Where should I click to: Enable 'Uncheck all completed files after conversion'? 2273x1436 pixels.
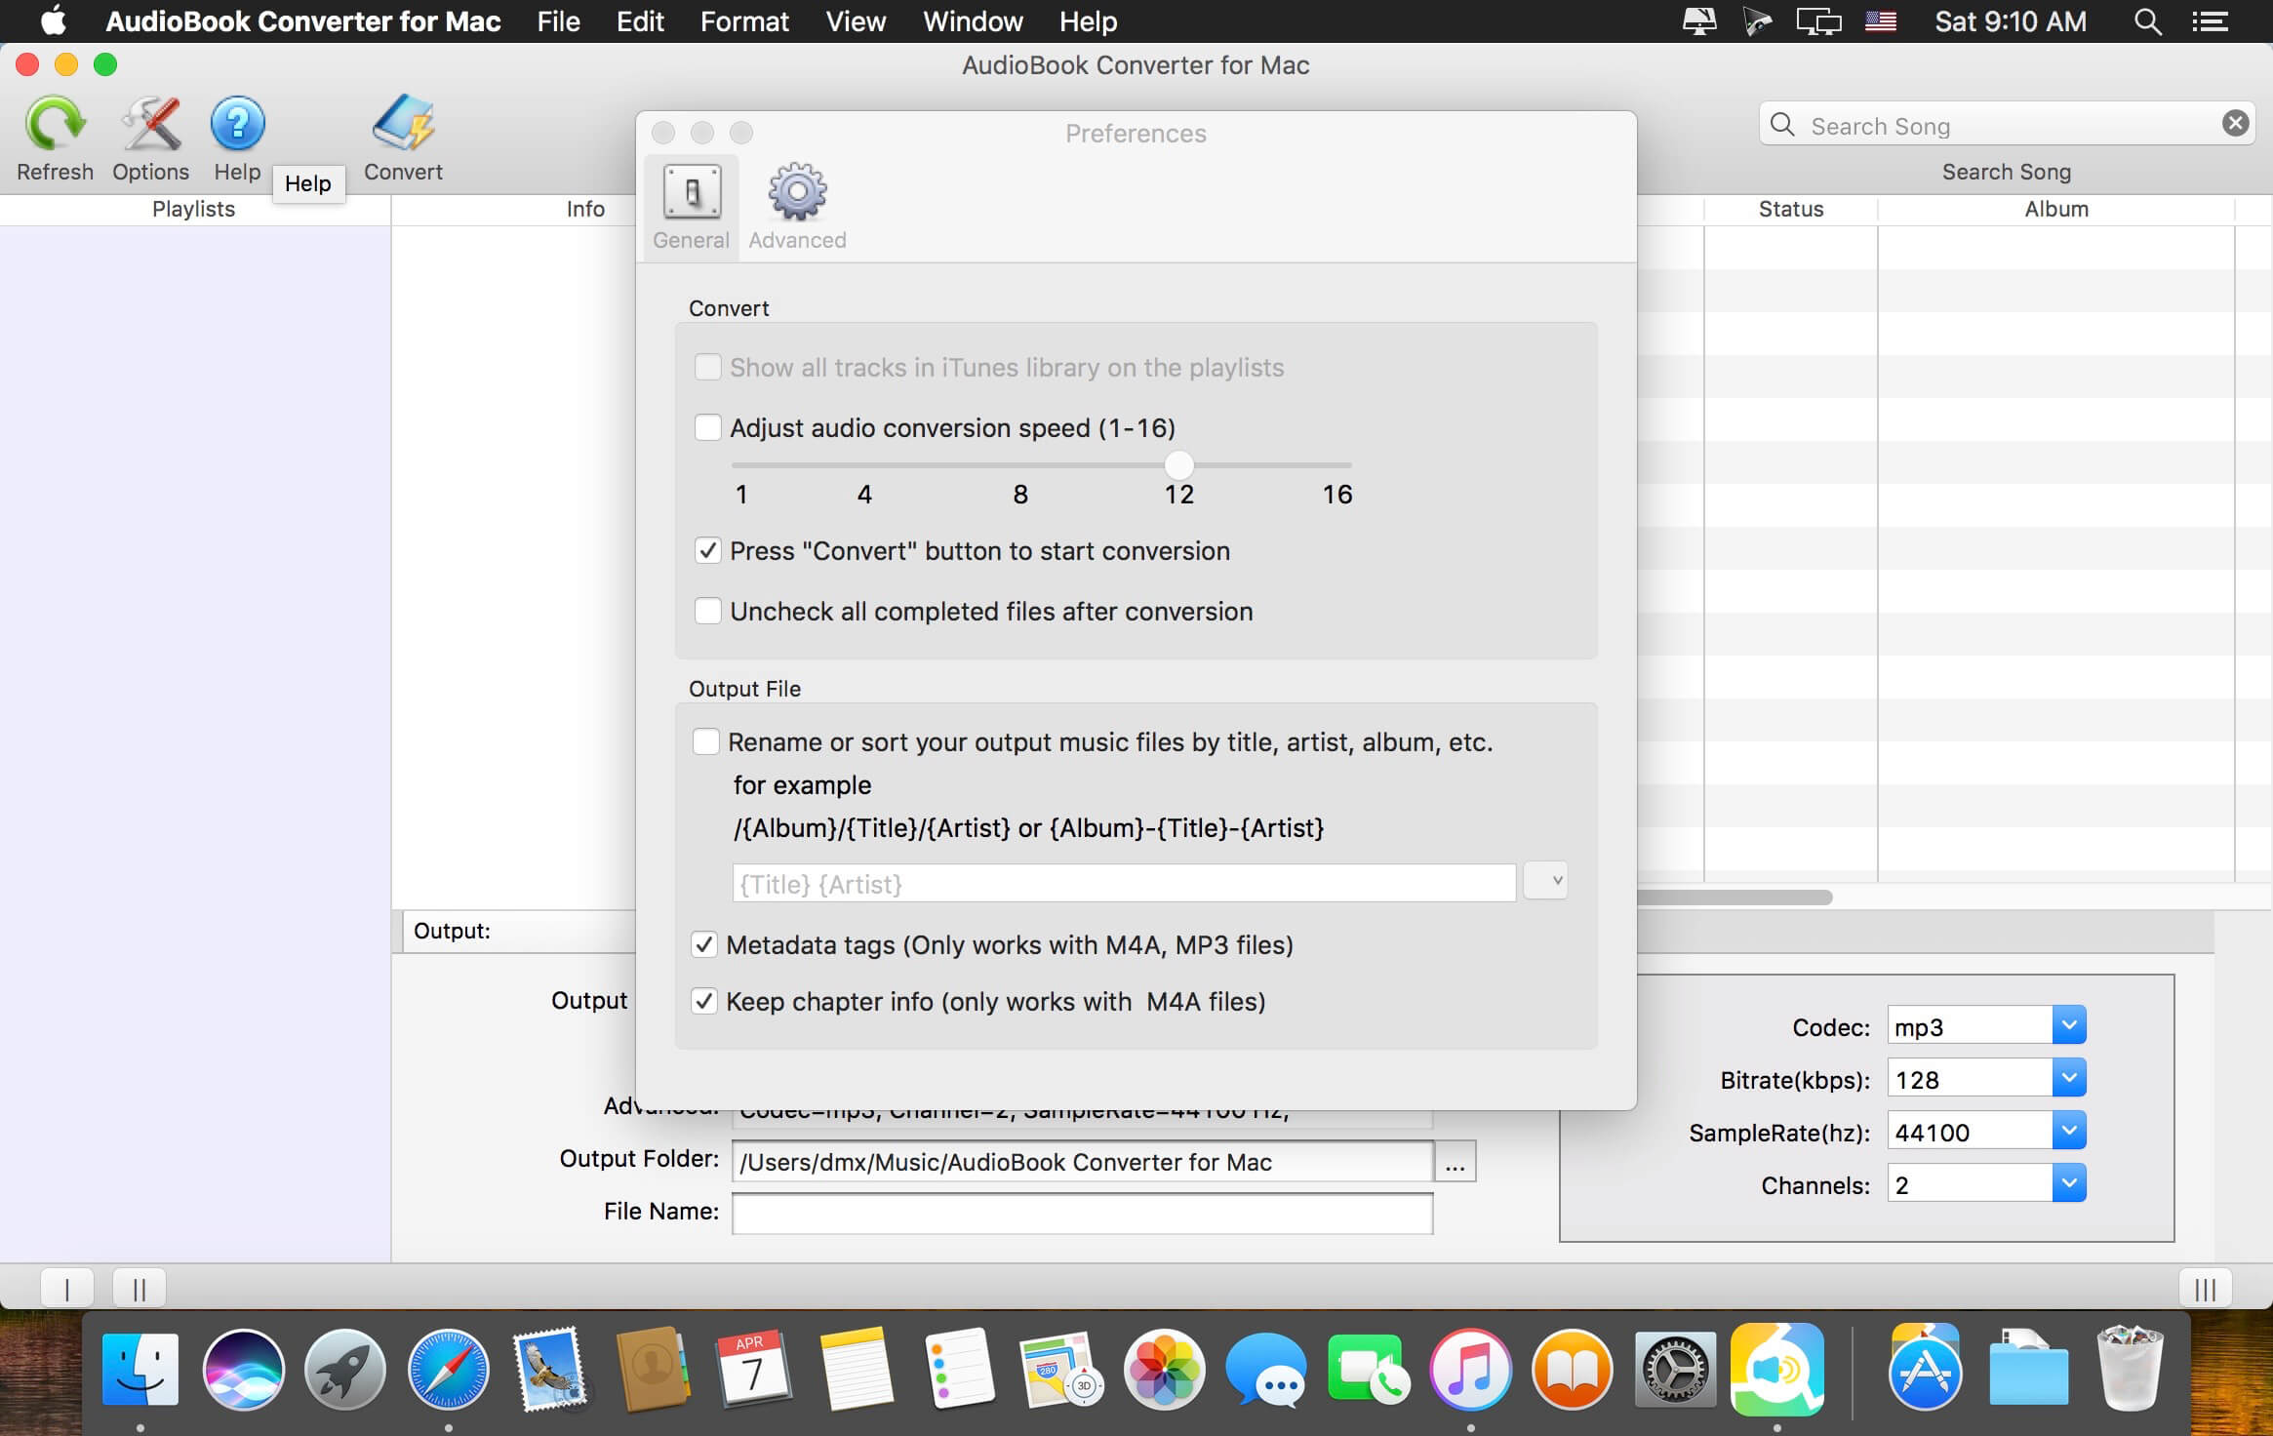tap(707, 611)
